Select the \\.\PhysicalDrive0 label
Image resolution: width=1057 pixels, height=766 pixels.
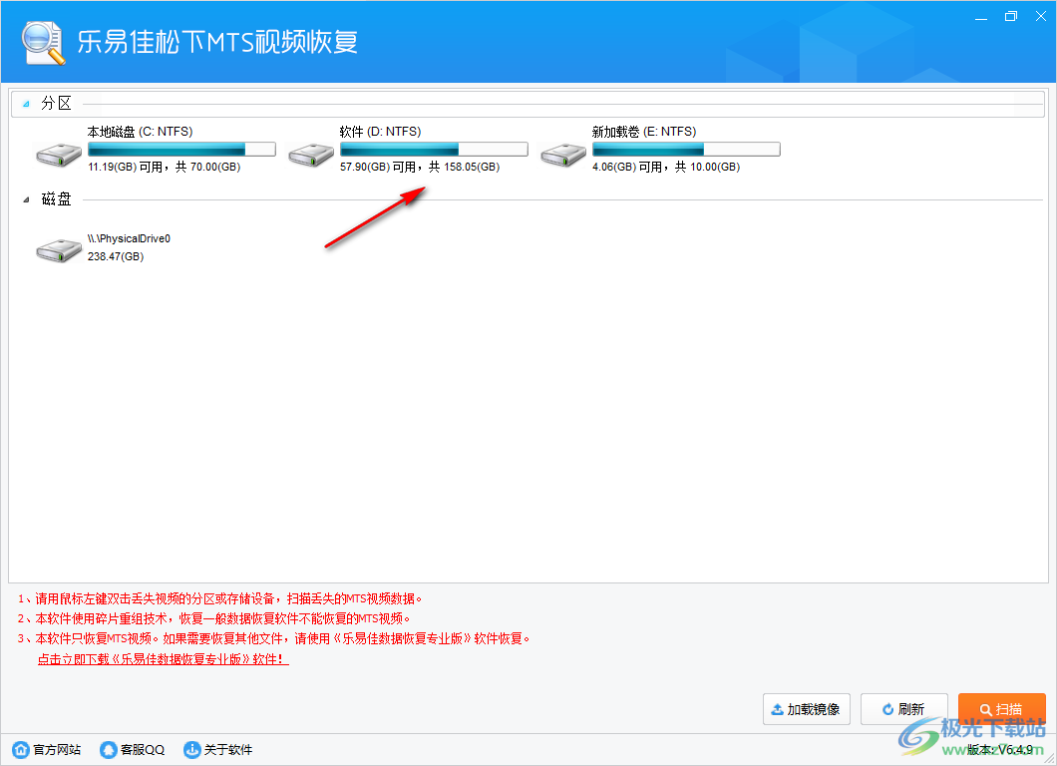[x=129, y=238]
